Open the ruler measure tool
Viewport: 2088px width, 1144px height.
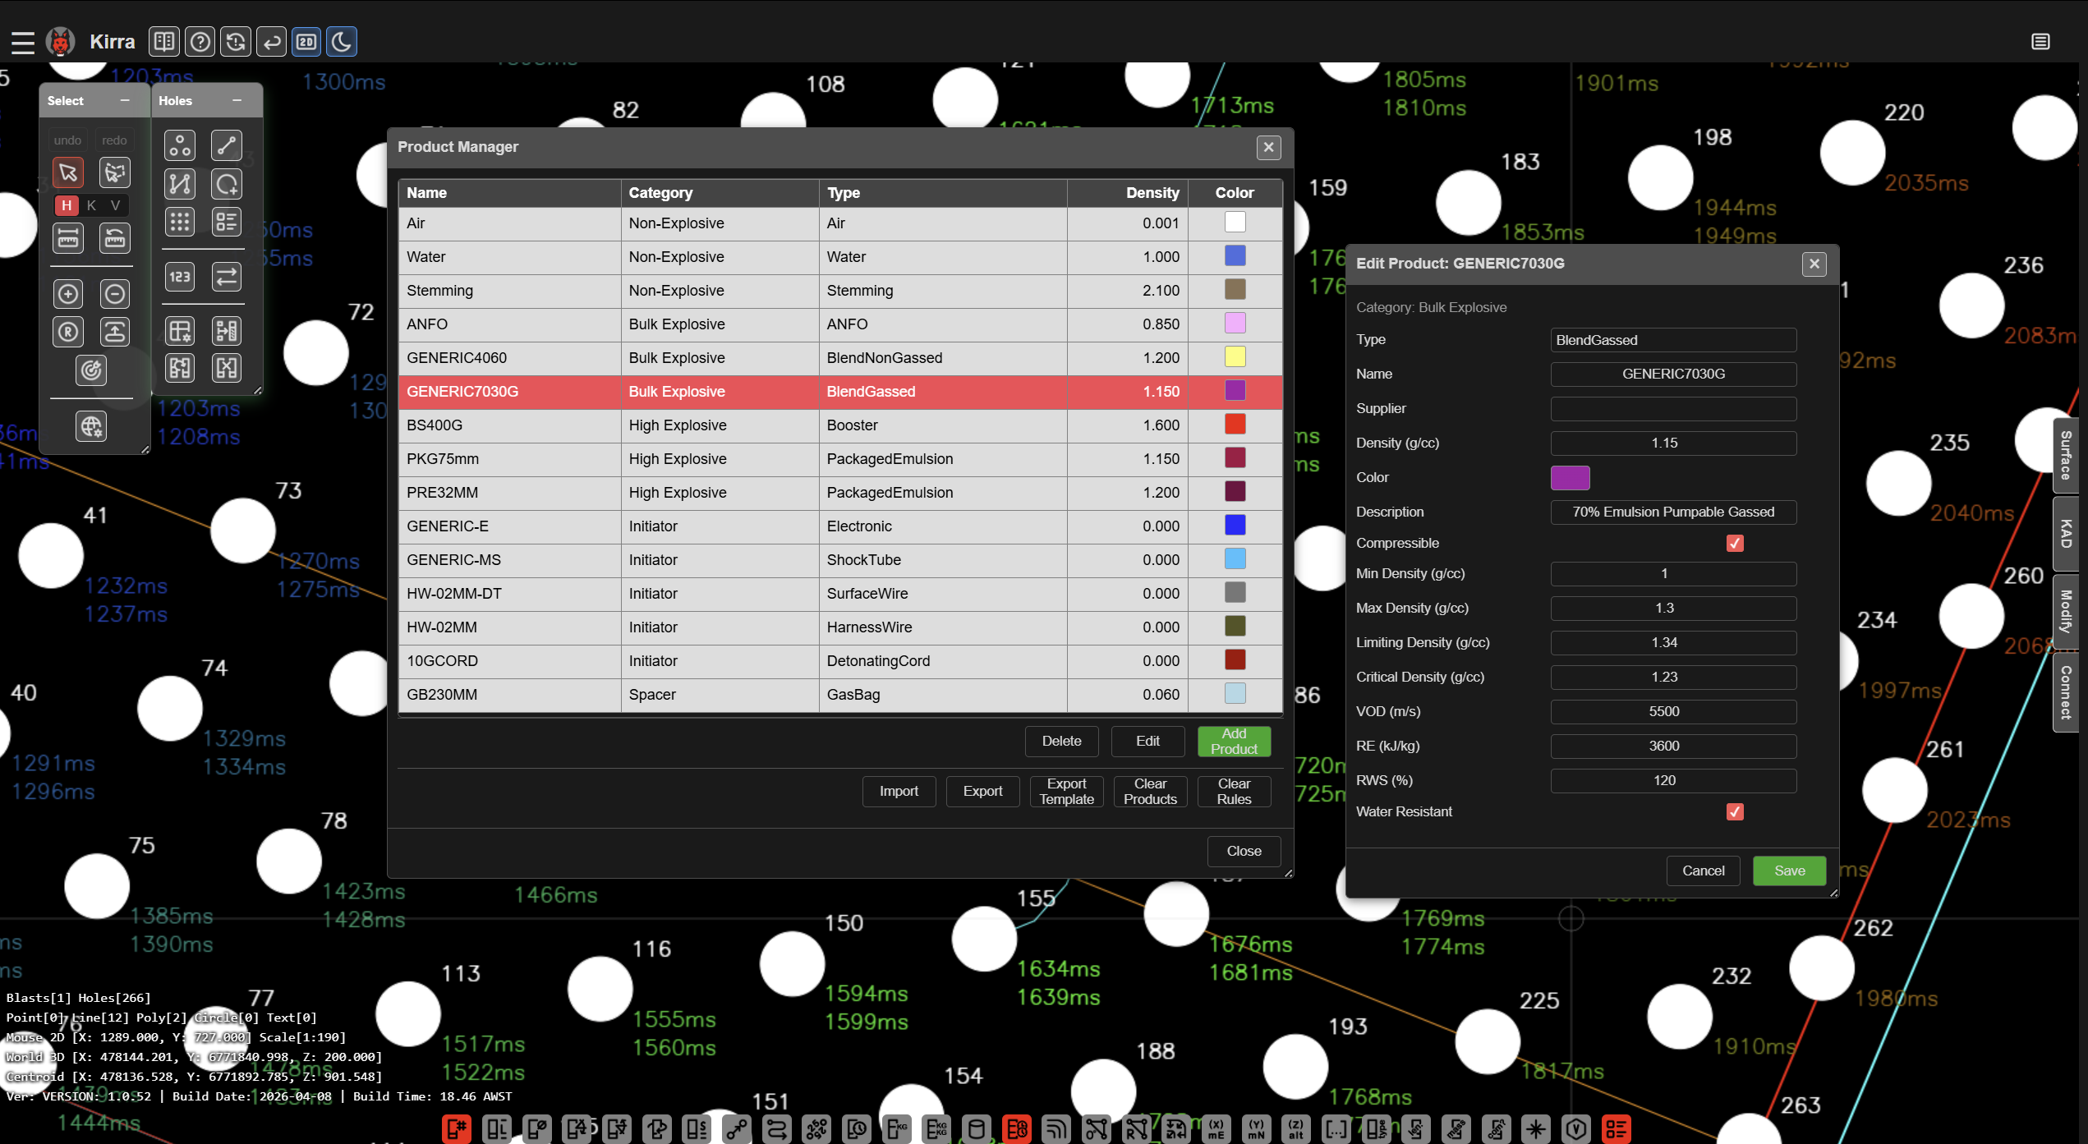[x=68, y=238]
